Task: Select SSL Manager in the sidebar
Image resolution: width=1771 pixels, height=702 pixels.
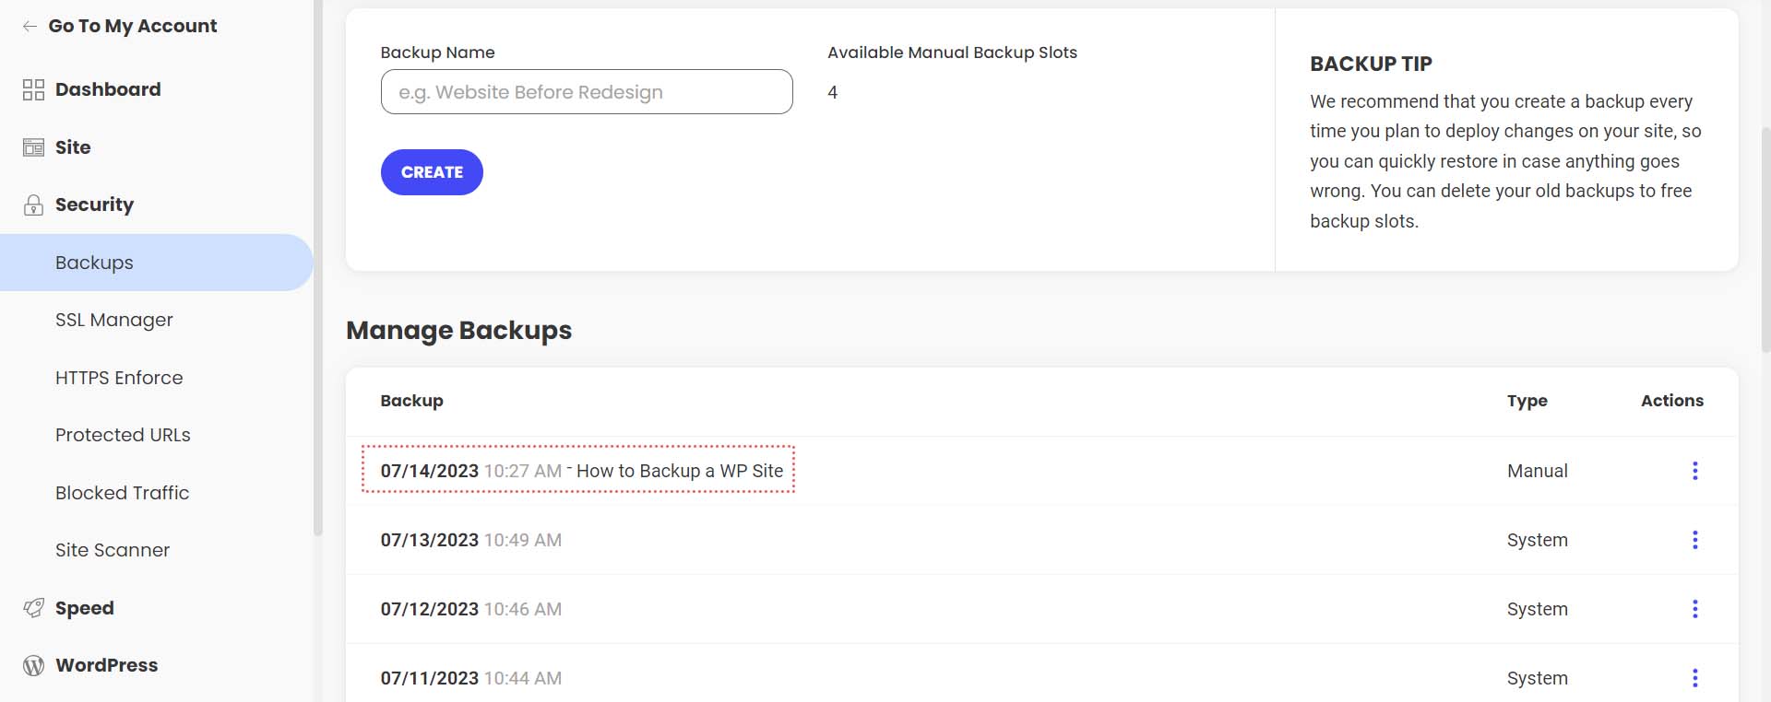Action: pyautogui.click(x=113, y=320)
